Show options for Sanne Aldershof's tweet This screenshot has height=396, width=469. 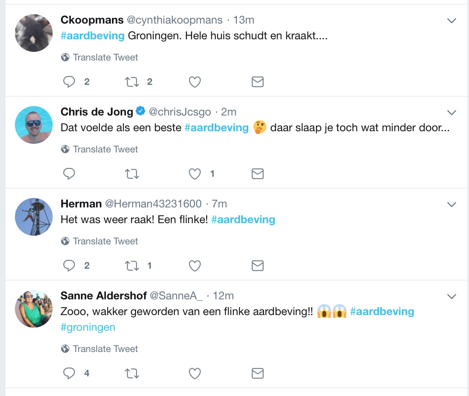pyautogui.click(x=452, y=297)
